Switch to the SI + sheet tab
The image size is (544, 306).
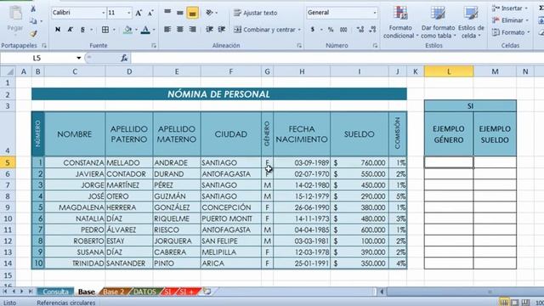click(x=186, y=292)
